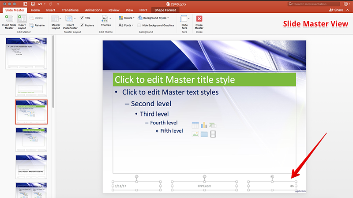Uncheck the Footers checkbox
This screenshot has height=198, width=353.
[x=82, y=25]
